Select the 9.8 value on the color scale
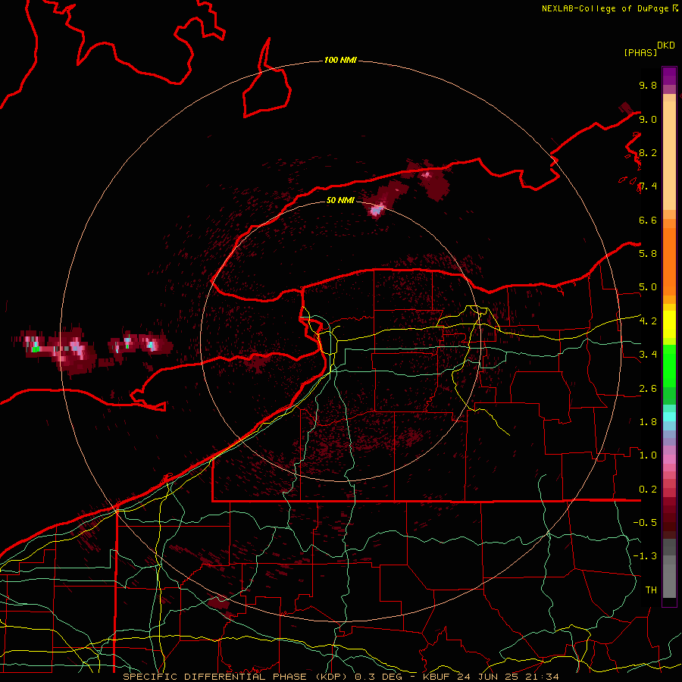The image size is (682, 682). pos(648,85)
